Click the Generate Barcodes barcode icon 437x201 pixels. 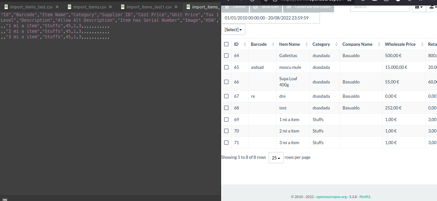tap(288, 6)
